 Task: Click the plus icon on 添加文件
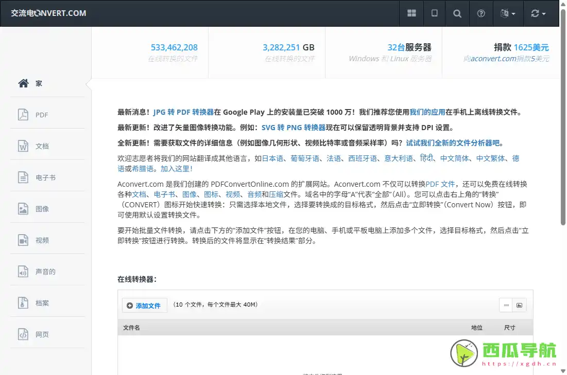[x=129, y=306]
